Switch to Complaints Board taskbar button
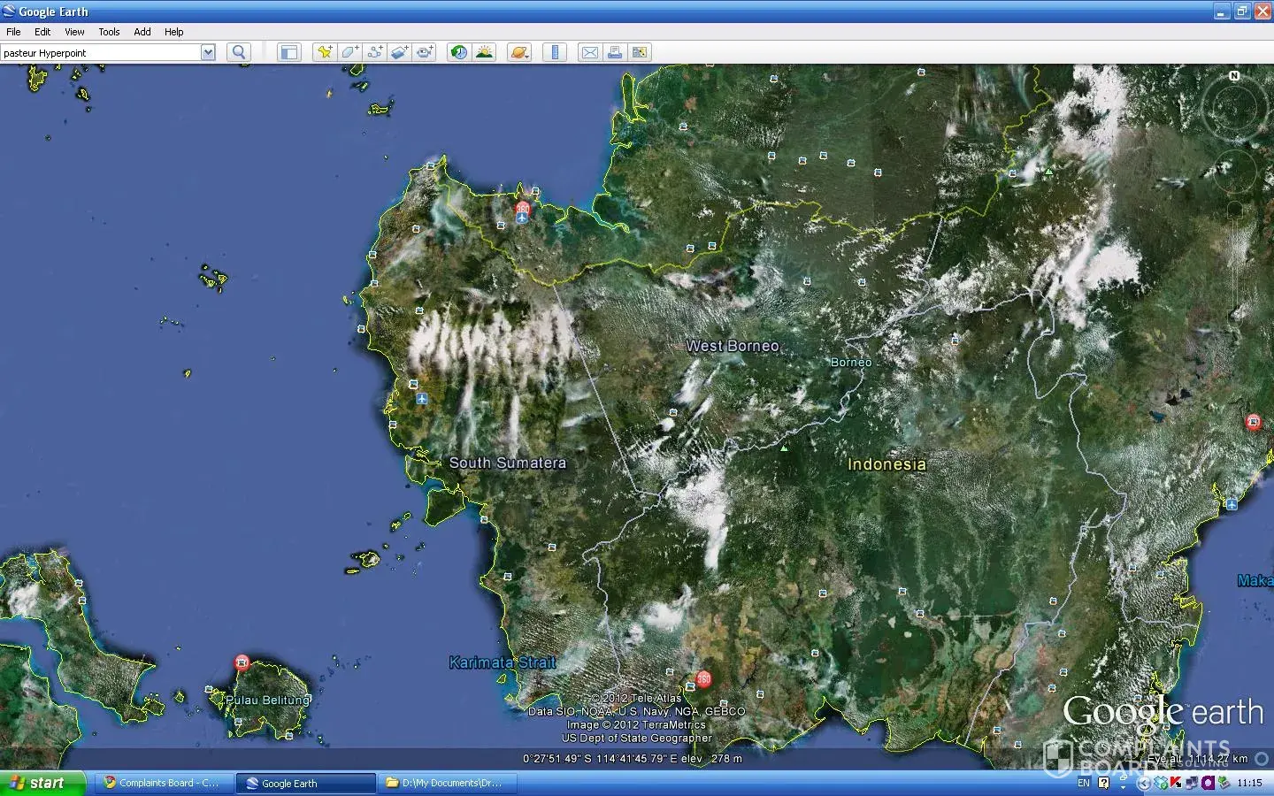 pos(163,783)
